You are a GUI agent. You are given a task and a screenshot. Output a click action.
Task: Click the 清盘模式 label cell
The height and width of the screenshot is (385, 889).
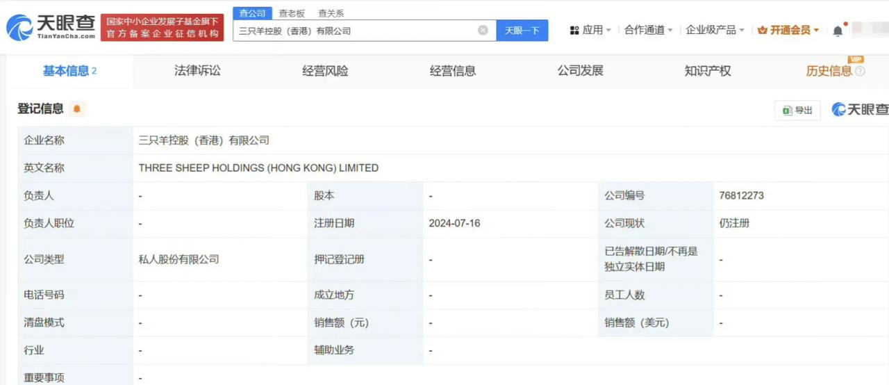point(75,323)
